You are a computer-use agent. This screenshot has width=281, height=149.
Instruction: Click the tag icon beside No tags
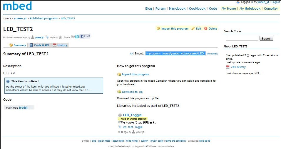coord(47,37)
